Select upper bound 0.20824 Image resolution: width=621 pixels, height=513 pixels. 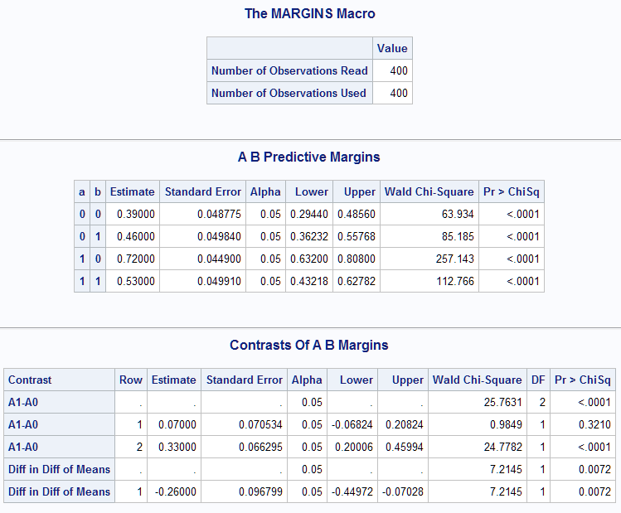405,424
